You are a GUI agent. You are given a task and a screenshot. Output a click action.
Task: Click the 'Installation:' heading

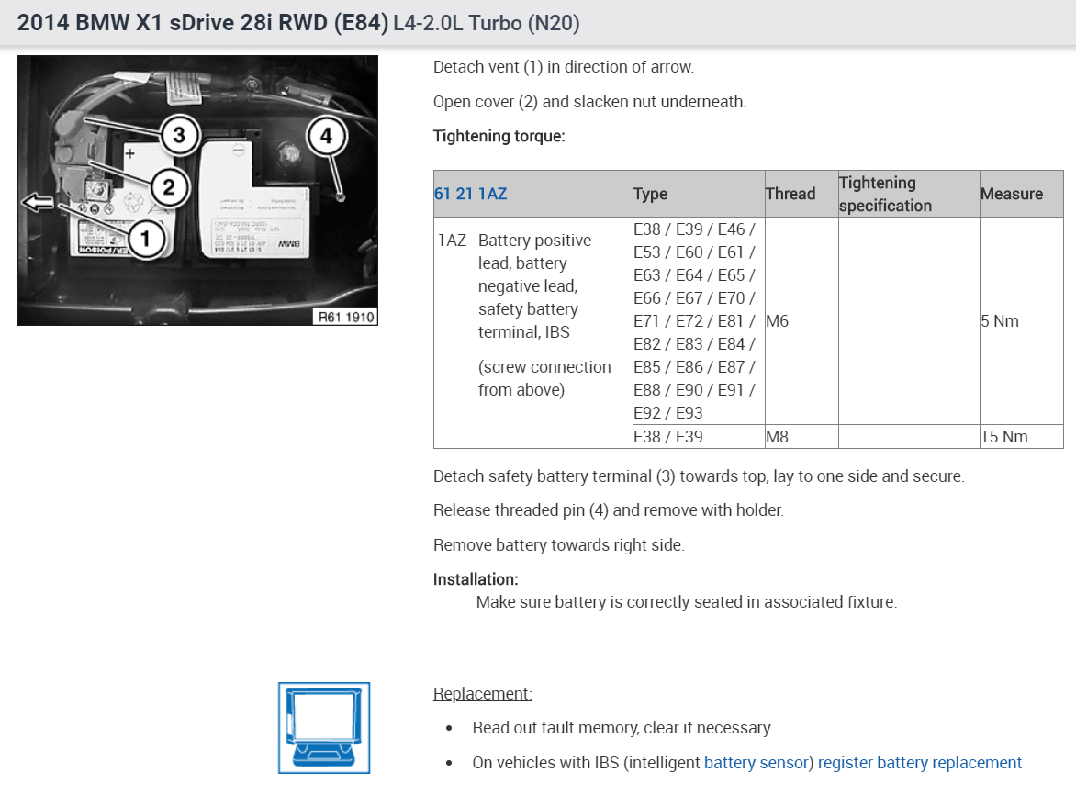click(476, 579)
